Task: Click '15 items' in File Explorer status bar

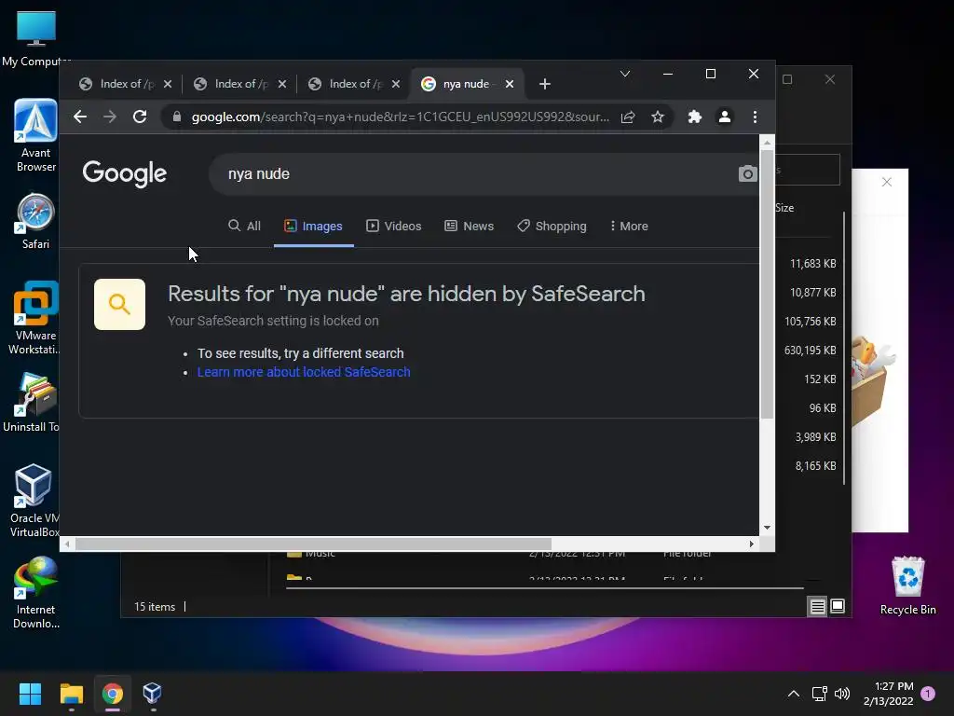Action: [x=155, y=607]
